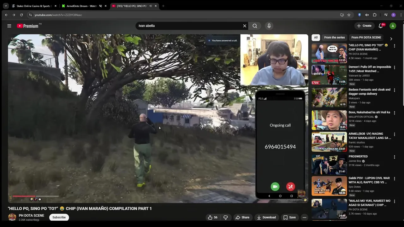More options for Boss, Nakahubad video
404x227 pixels.
(394, 113)
